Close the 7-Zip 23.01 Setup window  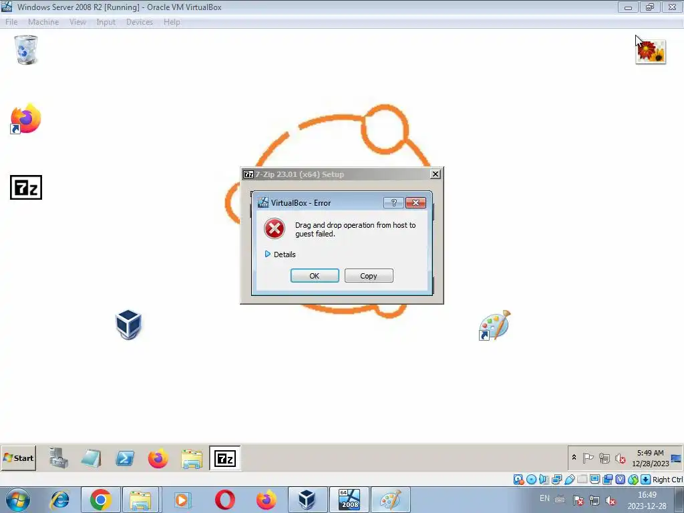(x=436, y=174)
